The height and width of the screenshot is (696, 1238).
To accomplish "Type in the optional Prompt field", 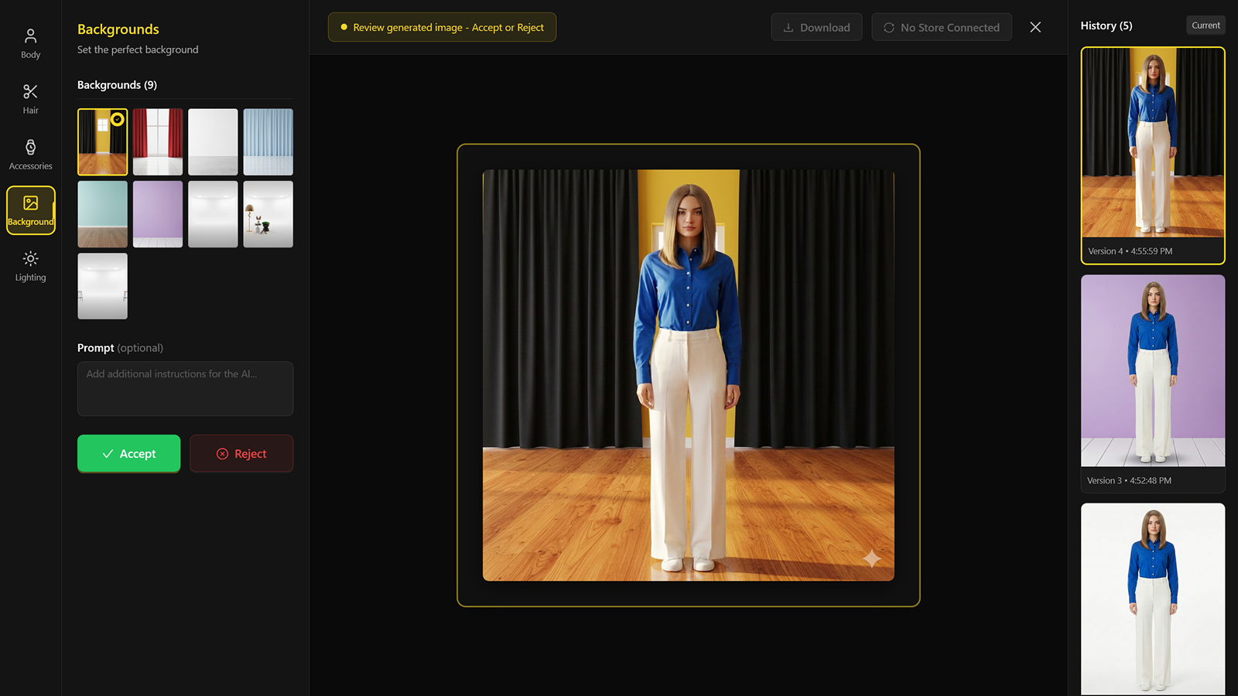I will (x=185, y=388).
